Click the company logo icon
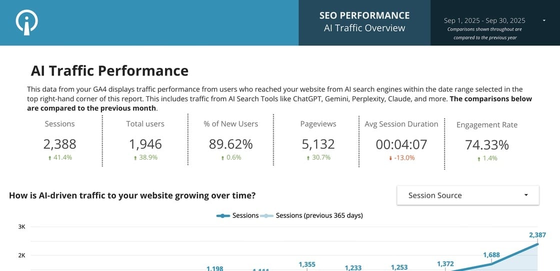 27,22
